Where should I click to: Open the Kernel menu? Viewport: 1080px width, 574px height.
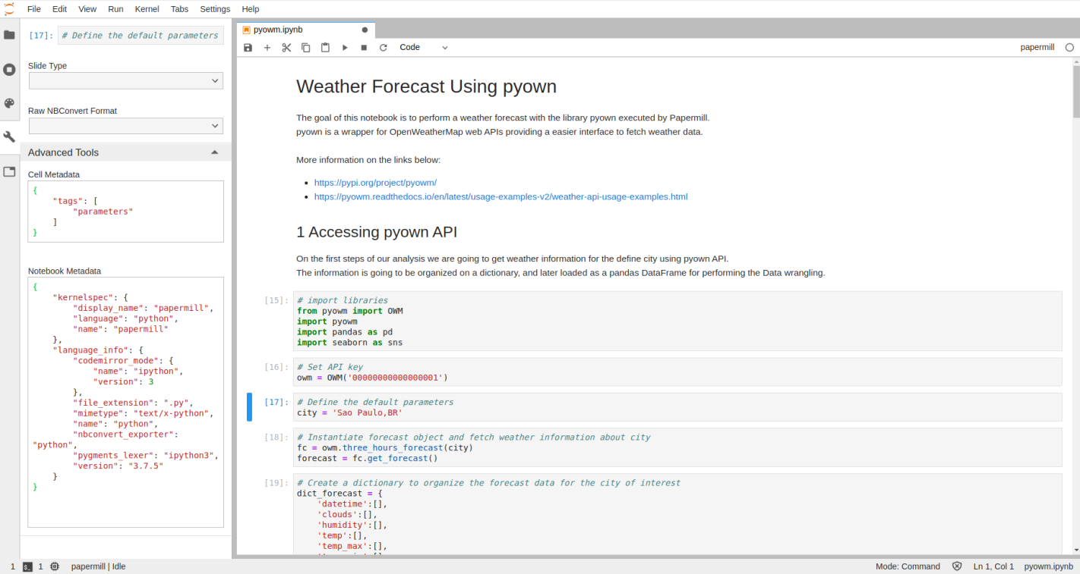(x=147, y=9)
